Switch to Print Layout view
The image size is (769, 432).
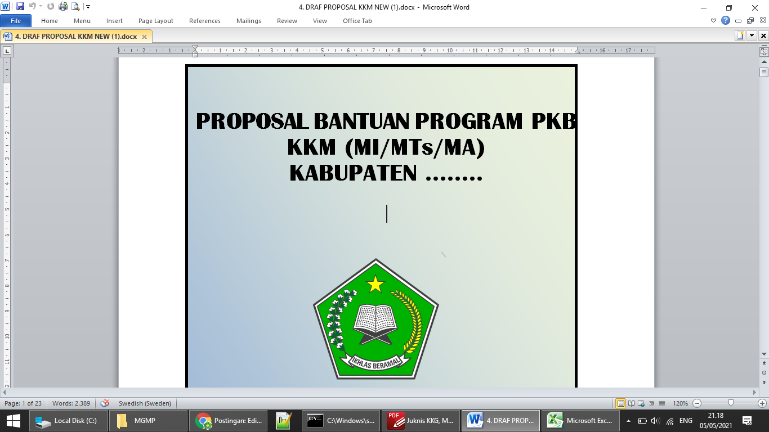point(621,403)
